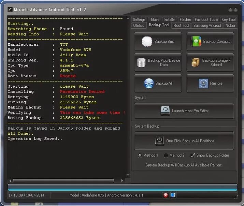244x206 pixels.
Task: Click the log horizontal scroll right arrow
Action: pyautogui.click(x=122, y=180)
